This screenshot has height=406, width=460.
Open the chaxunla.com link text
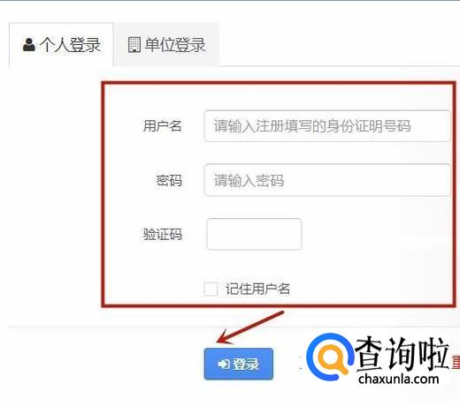point(399,379)
